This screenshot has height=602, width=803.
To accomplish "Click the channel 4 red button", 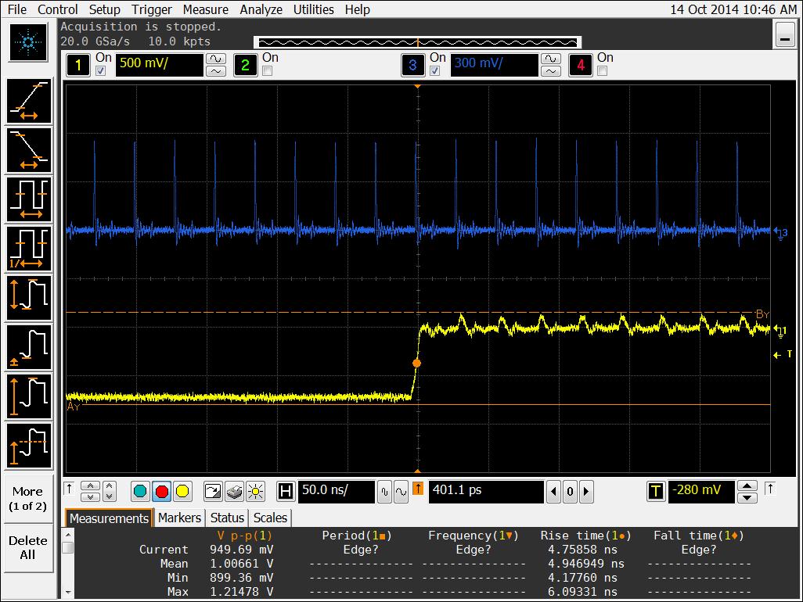I will pos(580,65).
